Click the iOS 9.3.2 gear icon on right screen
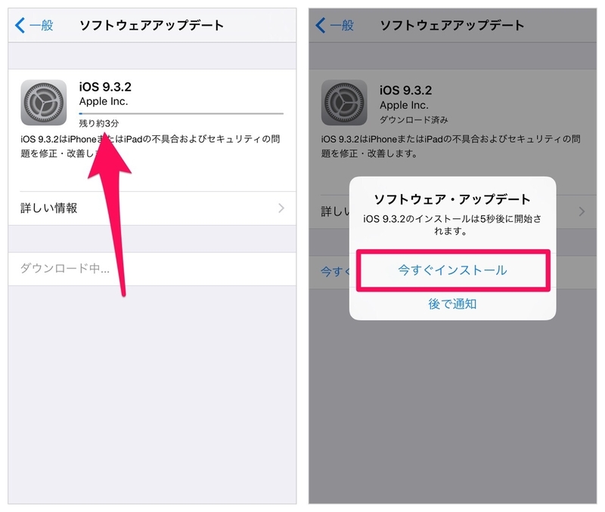Viewport: 605px width, 512px height. click(344, 103)
